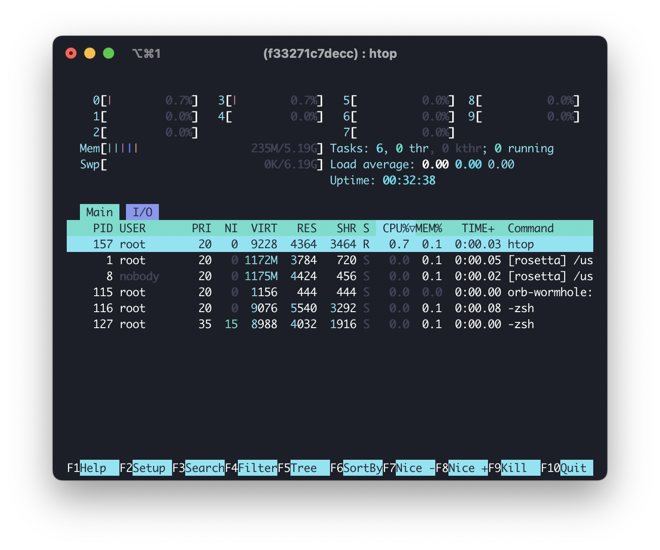660x550 pixels.
Task: Click the nice value 15
Action: tap(231, 324)
